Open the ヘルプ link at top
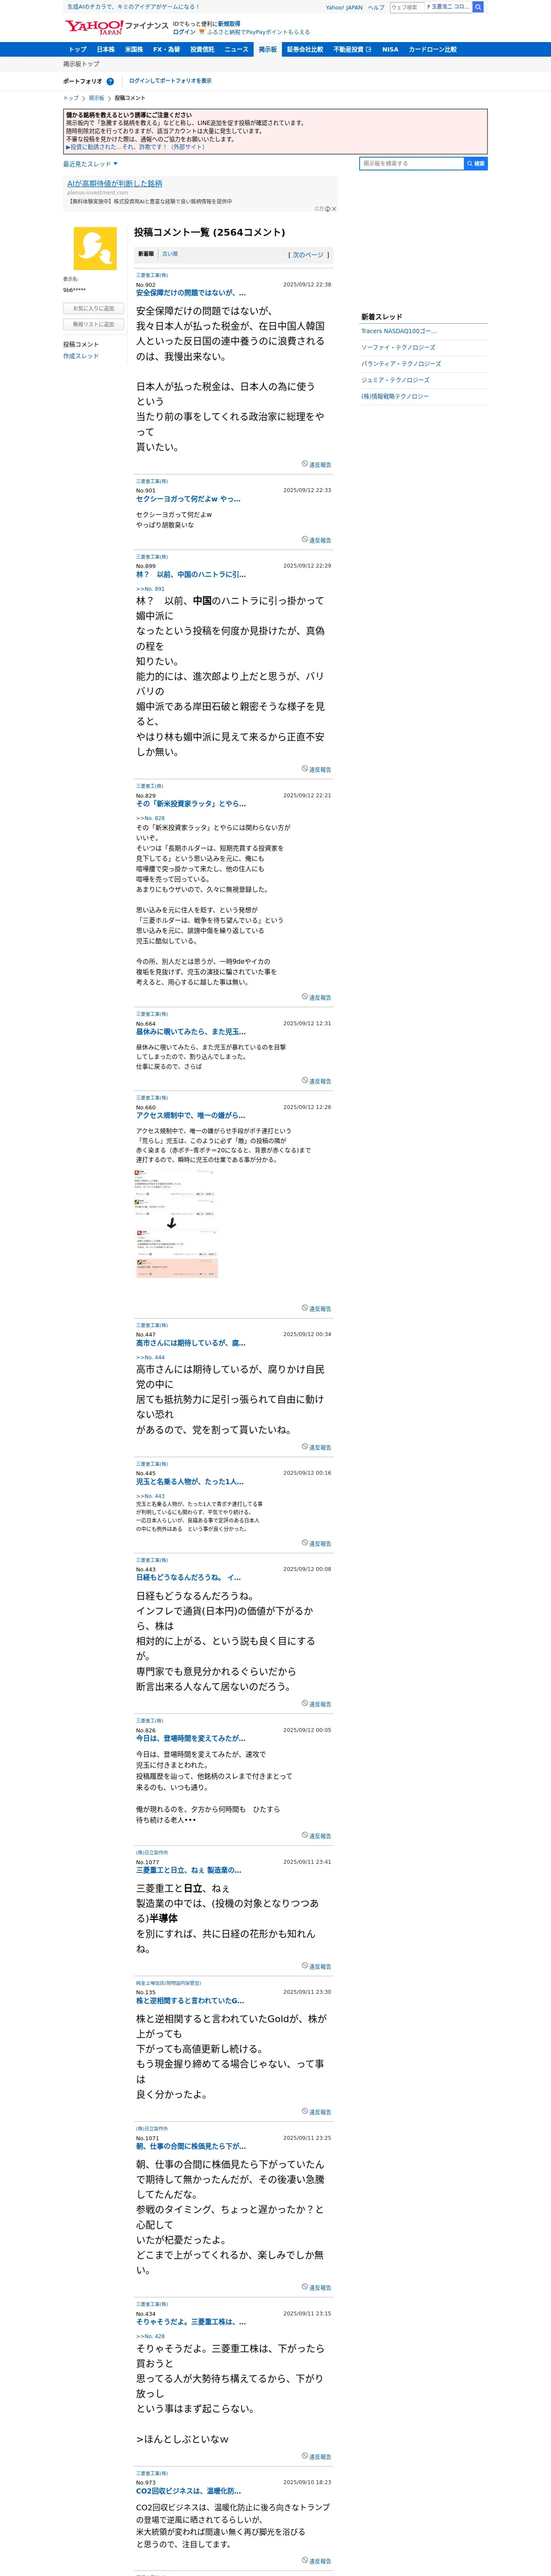The width and height of the screenshot is (551, 2576). [376, 7]
